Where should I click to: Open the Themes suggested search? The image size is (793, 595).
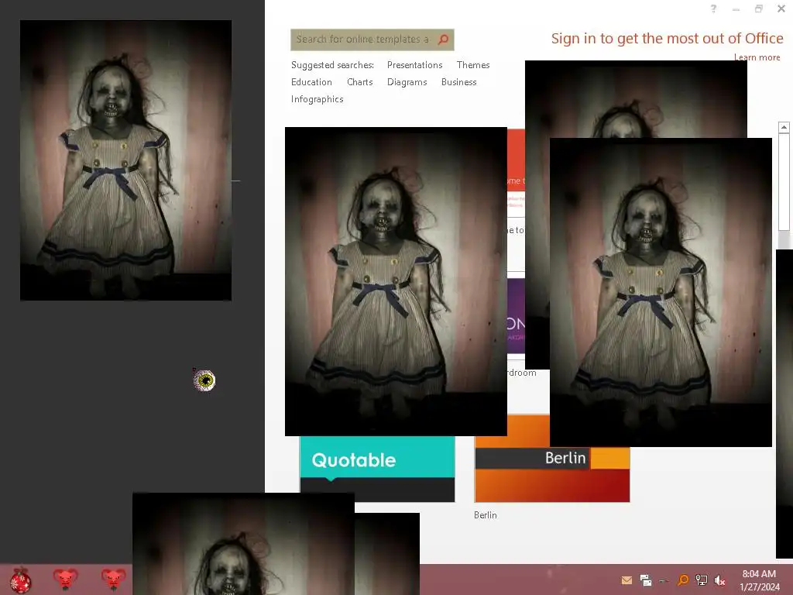tap(473, 65)
